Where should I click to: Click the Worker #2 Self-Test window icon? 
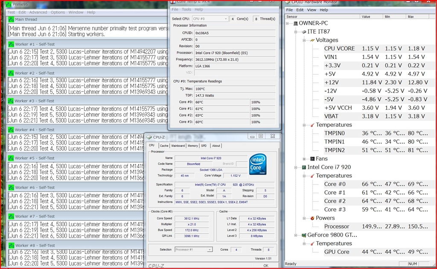click(x=11, y=73)
